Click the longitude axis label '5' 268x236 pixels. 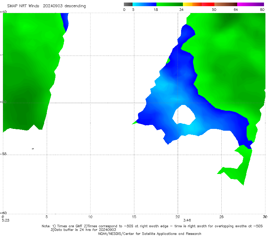click(x=46, y=217)
